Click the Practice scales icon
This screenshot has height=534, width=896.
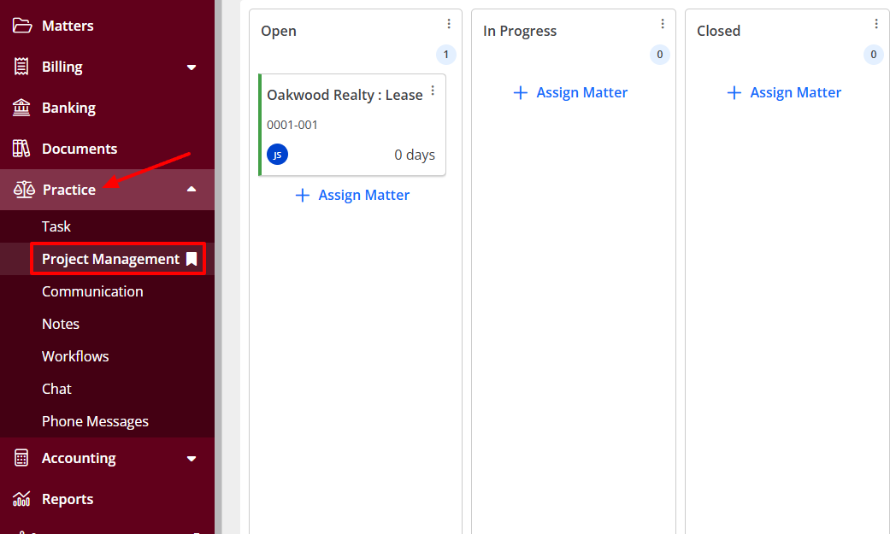pos(22,189)
